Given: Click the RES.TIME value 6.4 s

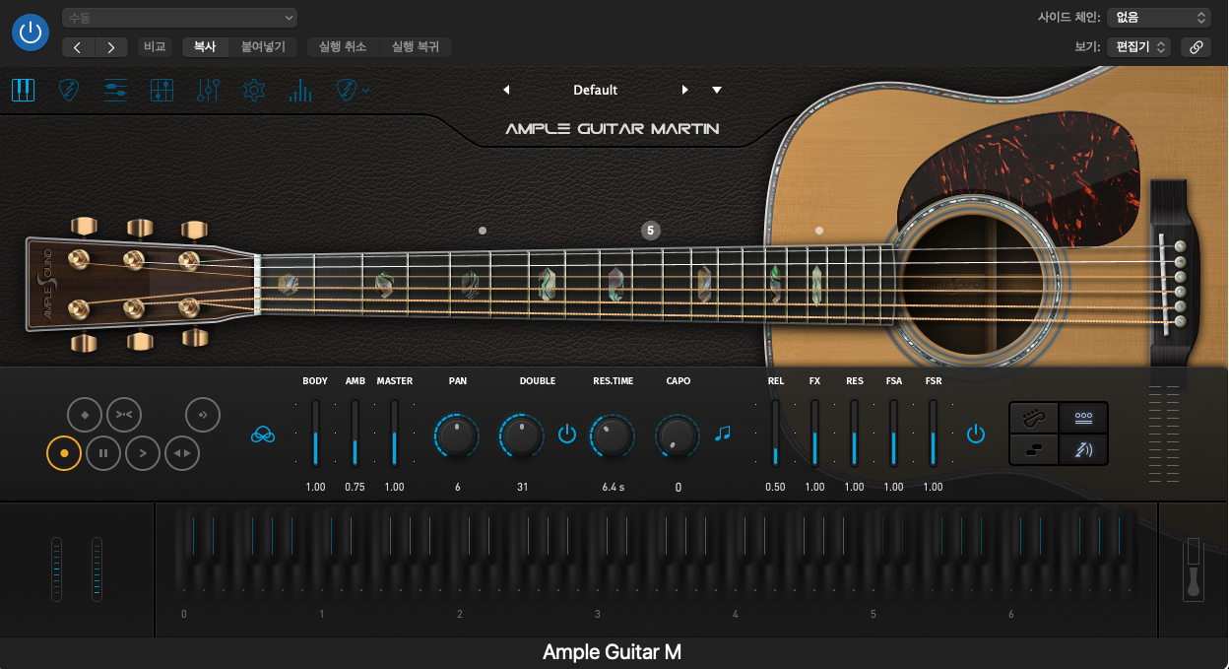Looking at the screenshot, I should [x=613, y=487].
